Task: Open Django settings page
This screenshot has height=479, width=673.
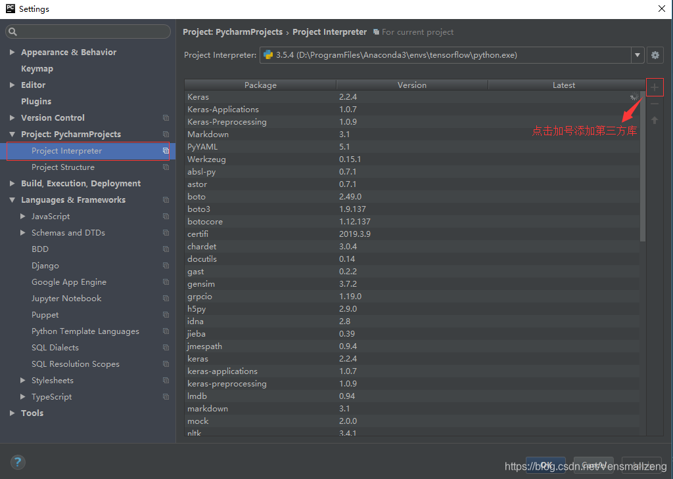Action: pos(45,266)
